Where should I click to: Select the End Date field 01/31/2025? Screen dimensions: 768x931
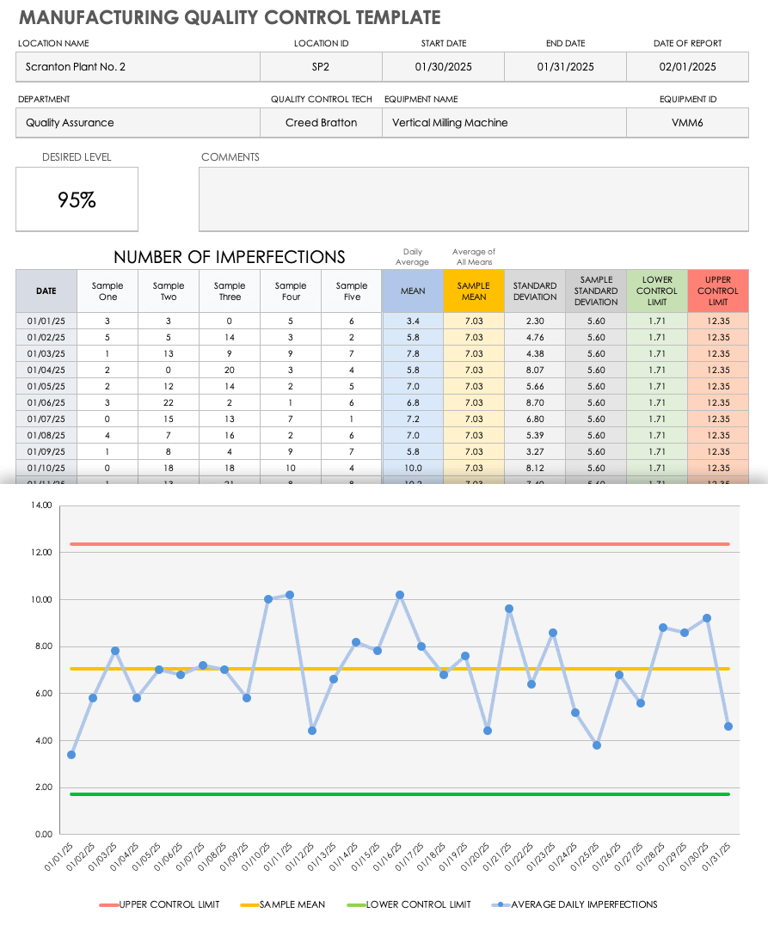coord(565,67)
